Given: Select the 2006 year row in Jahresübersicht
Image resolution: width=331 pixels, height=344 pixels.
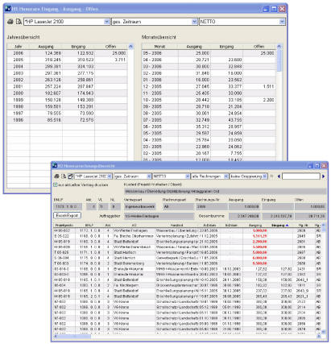Looking at the screenshot, I should (x=67, y=53).
